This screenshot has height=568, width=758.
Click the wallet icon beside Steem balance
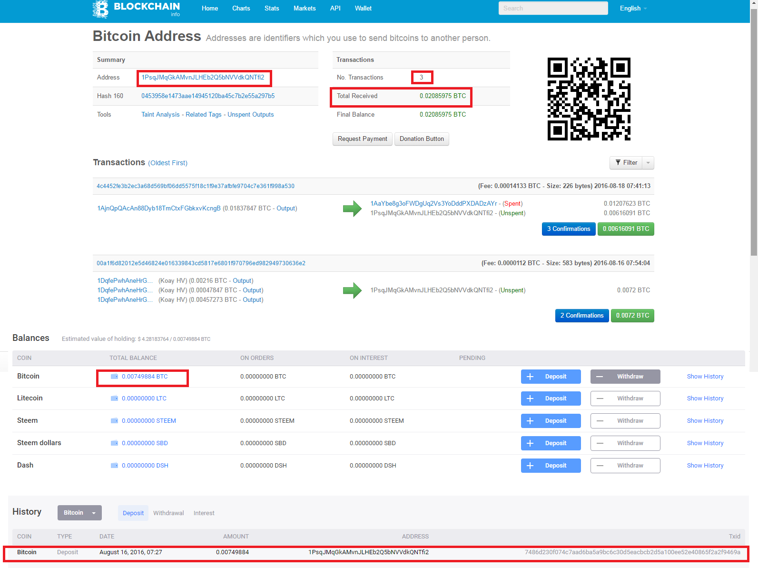[x=114, y=421]
